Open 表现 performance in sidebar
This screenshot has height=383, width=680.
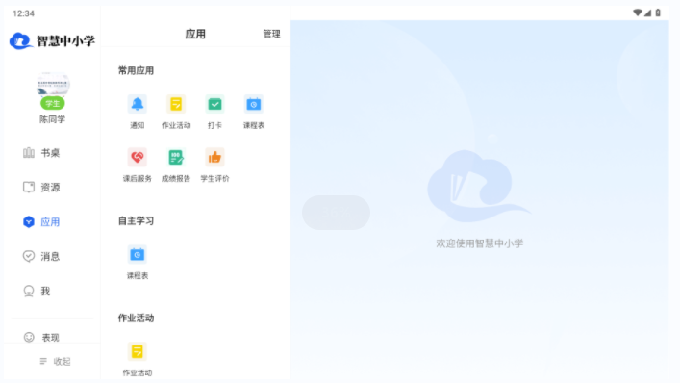coord(41,337)
